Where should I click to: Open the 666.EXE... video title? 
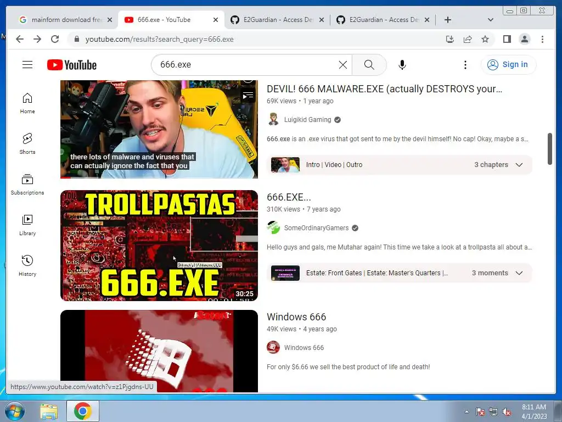(x=289, y=197)
